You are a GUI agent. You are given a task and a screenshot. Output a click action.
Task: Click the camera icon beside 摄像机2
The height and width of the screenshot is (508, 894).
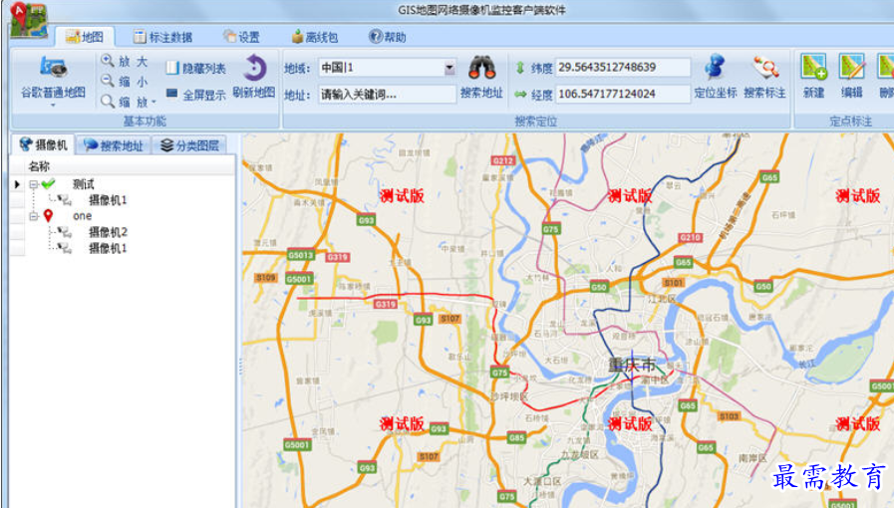coord(65,232)
